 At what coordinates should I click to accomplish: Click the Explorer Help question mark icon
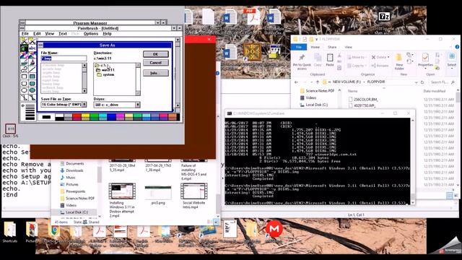click(457, 47)
